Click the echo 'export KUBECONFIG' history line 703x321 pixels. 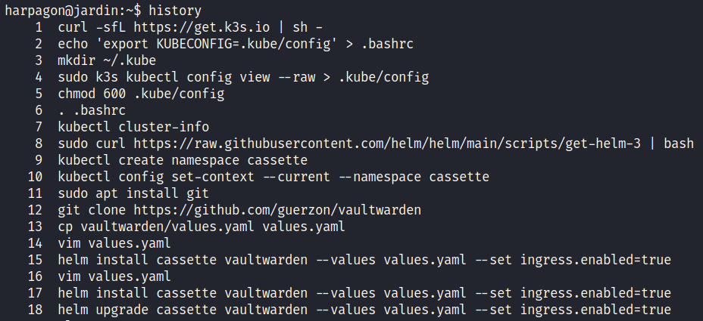235,44
